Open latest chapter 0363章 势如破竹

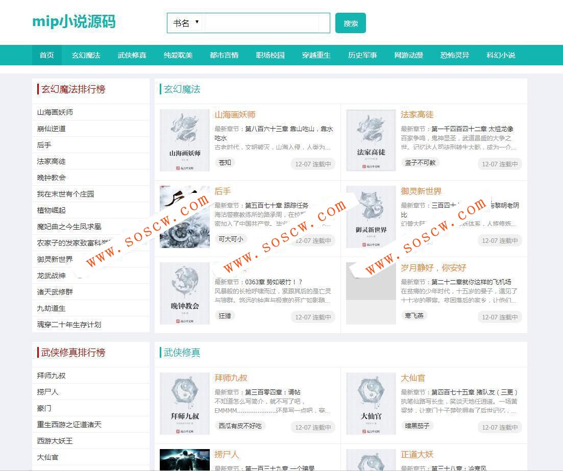(x=274, y=282)
